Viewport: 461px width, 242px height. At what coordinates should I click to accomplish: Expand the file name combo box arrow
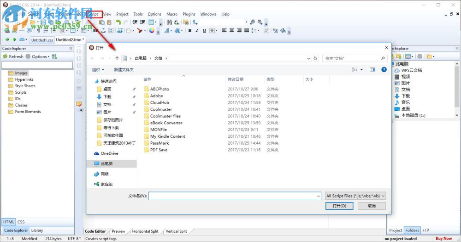(319, 196)
